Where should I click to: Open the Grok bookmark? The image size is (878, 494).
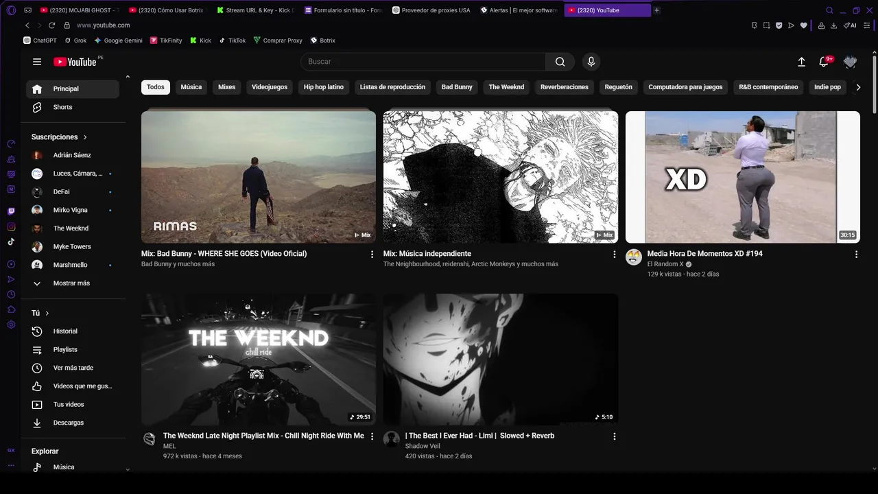click(75, 40)
